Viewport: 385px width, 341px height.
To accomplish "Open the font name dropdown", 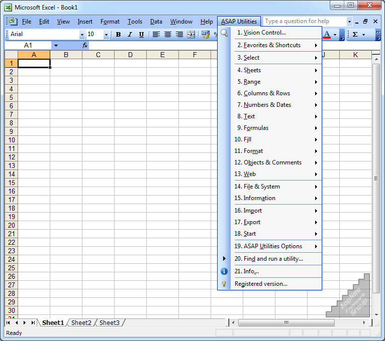I will coord(82,35).
